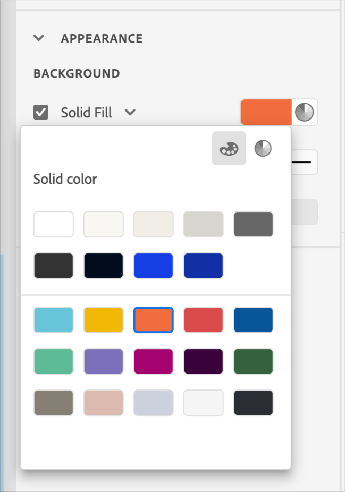Collapse the Appearance section

point(38,38)
